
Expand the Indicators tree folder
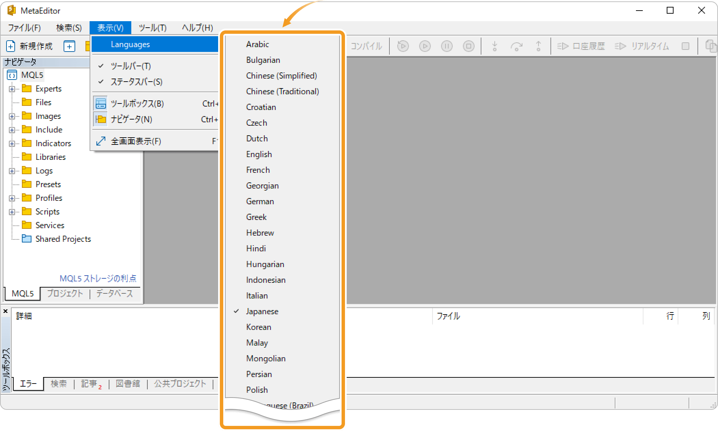point(11,143)
